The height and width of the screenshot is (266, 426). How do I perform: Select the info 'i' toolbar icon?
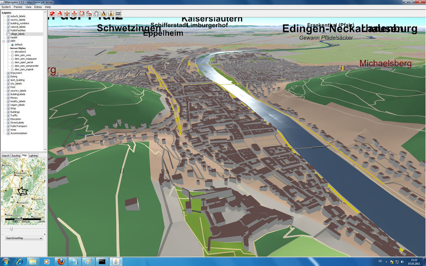111,13
